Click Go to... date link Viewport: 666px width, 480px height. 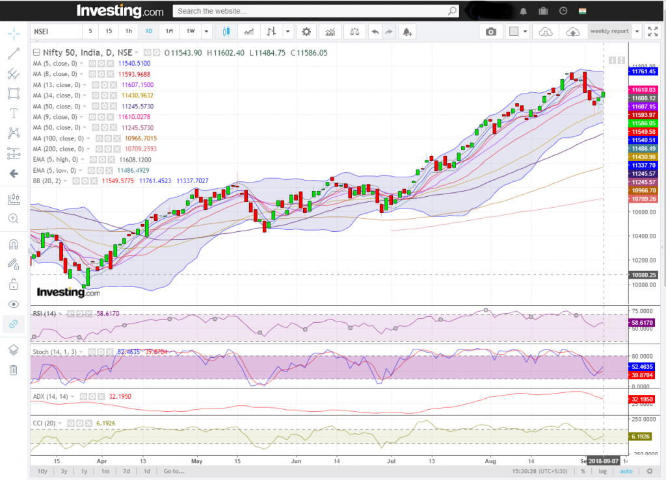174,471
